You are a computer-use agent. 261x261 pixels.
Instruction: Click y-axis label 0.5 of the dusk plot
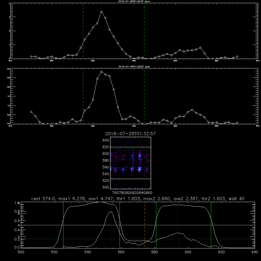click(x=9, y=115)
